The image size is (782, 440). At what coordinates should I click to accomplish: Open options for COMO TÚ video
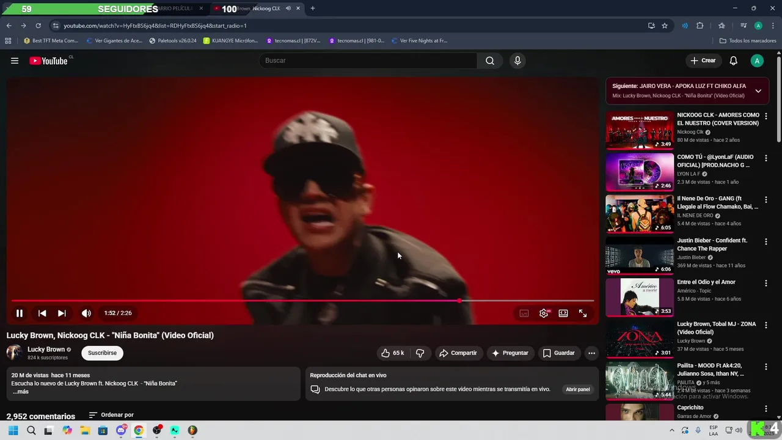tap(766, 158)
